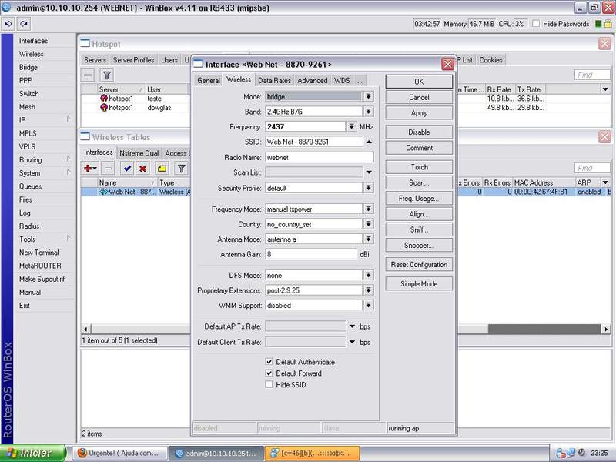Expand Default AP Tx Rate arrow

[352, 326]
